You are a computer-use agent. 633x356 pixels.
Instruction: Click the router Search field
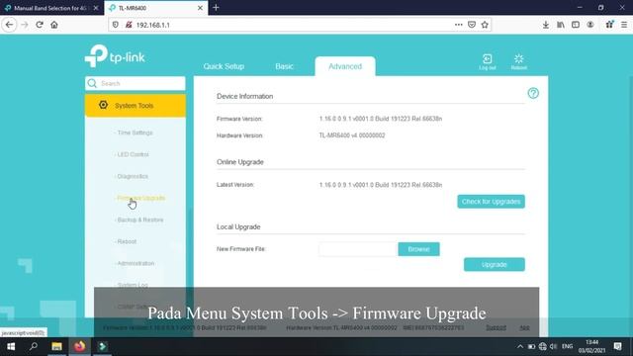point(136,83)
